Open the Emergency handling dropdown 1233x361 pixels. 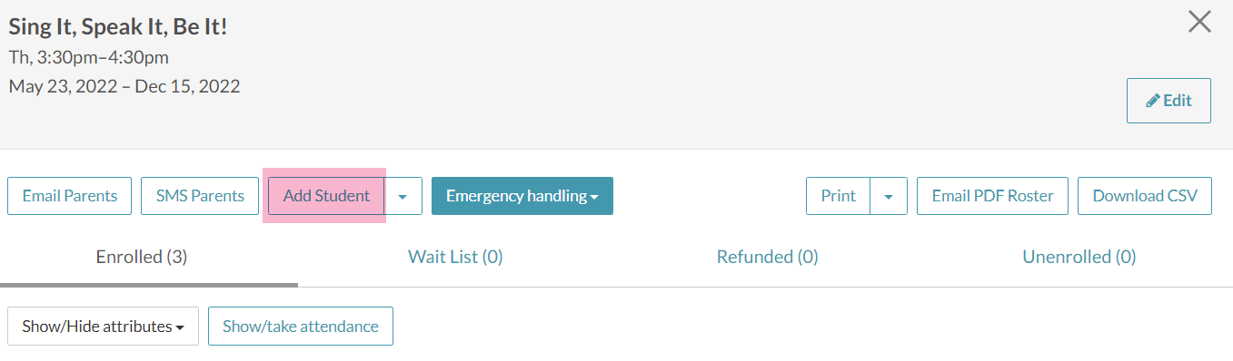click(x=522, y=196)
